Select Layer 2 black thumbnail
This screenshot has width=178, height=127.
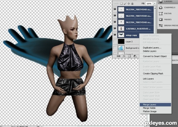[121, 41]
